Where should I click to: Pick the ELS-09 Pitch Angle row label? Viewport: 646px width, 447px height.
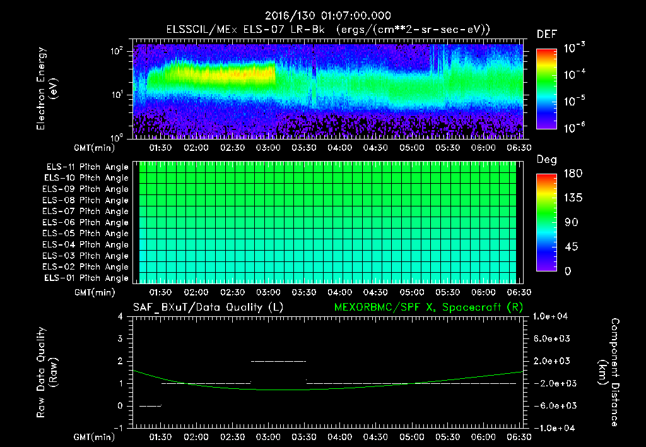pos(85,189)
